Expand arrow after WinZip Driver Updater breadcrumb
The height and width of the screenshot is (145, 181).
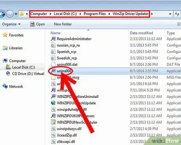coord(152,14)
